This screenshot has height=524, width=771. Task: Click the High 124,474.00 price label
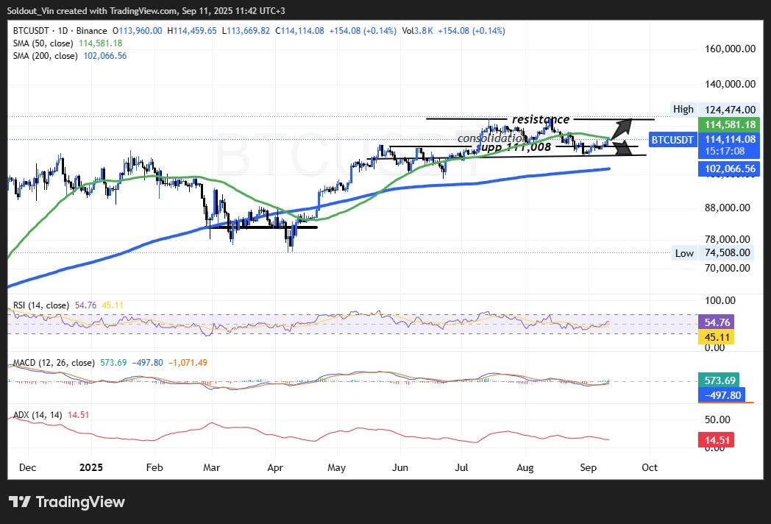tap(714, 109)
